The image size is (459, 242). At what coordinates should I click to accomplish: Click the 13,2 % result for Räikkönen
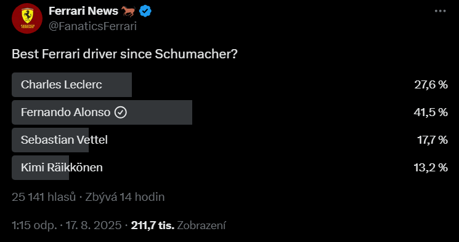click(431, 168)
